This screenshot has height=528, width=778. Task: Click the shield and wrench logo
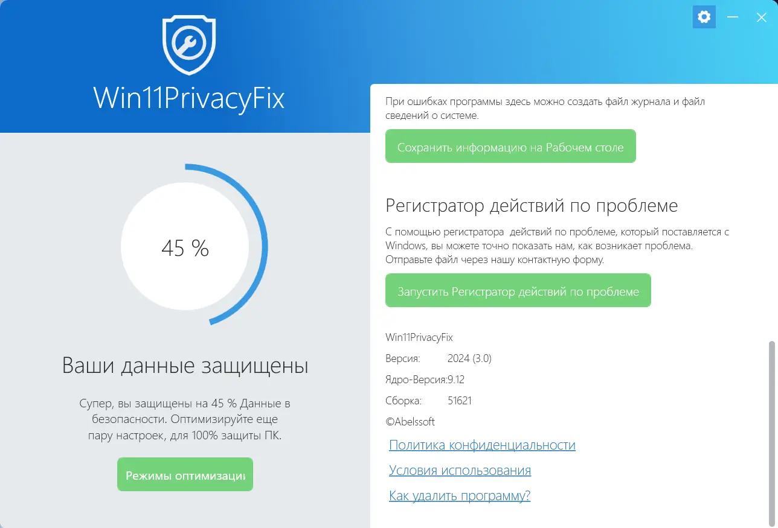tap(189, 46)
